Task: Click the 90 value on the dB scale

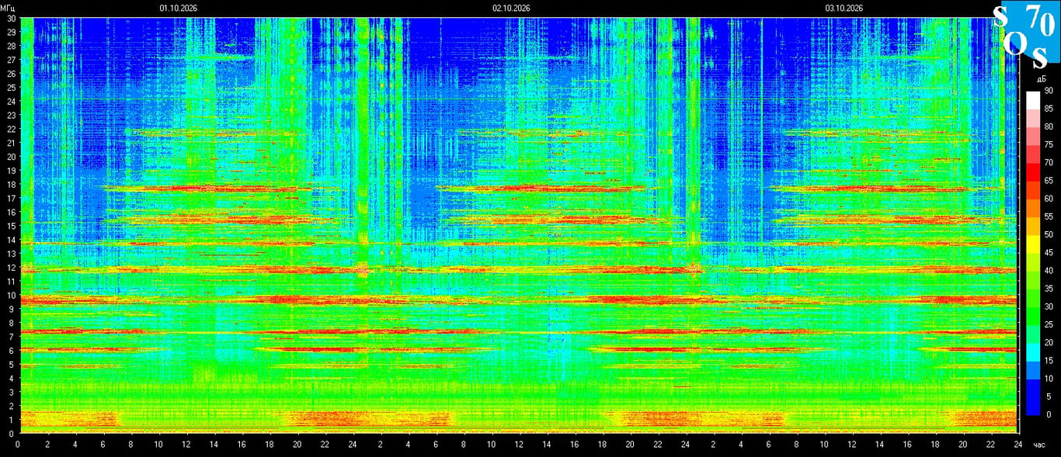Action: point(1049,91)
